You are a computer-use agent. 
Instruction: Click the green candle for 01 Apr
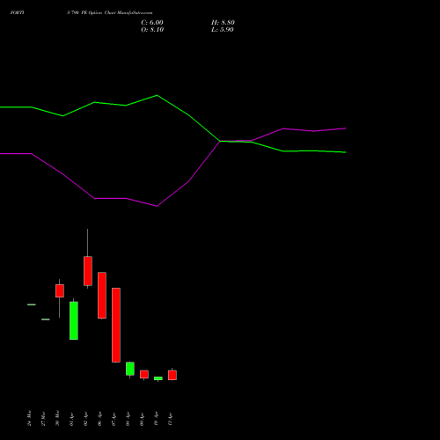tap(74, 320)
